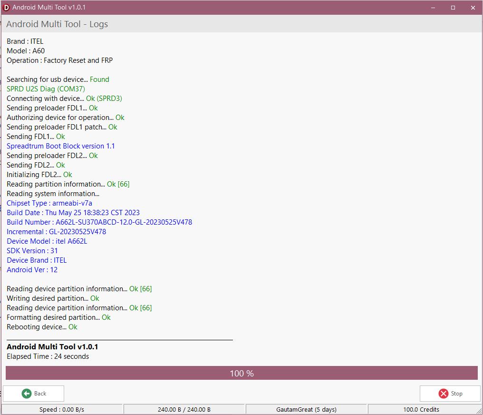Screen dimensions: 483x415
Task: Click the Speed indicator in the status bar
Action: 62,409
